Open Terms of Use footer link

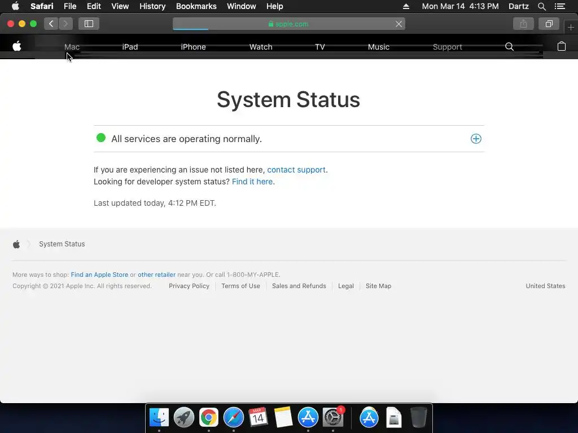pyautogui.click(x=240, y=286)
